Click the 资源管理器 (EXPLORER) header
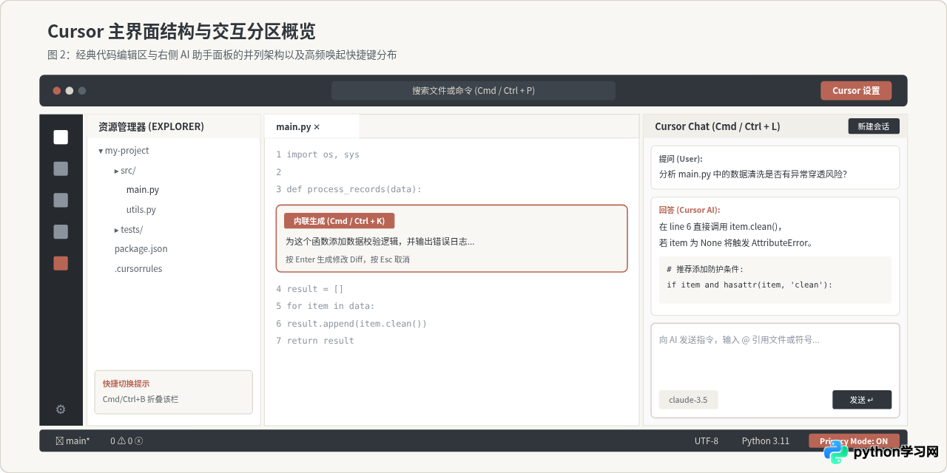 pos(151,126)
